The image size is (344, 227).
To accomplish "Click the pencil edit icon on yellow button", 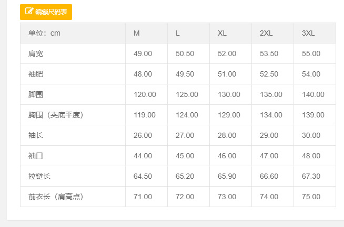I will tap(29, 12).
